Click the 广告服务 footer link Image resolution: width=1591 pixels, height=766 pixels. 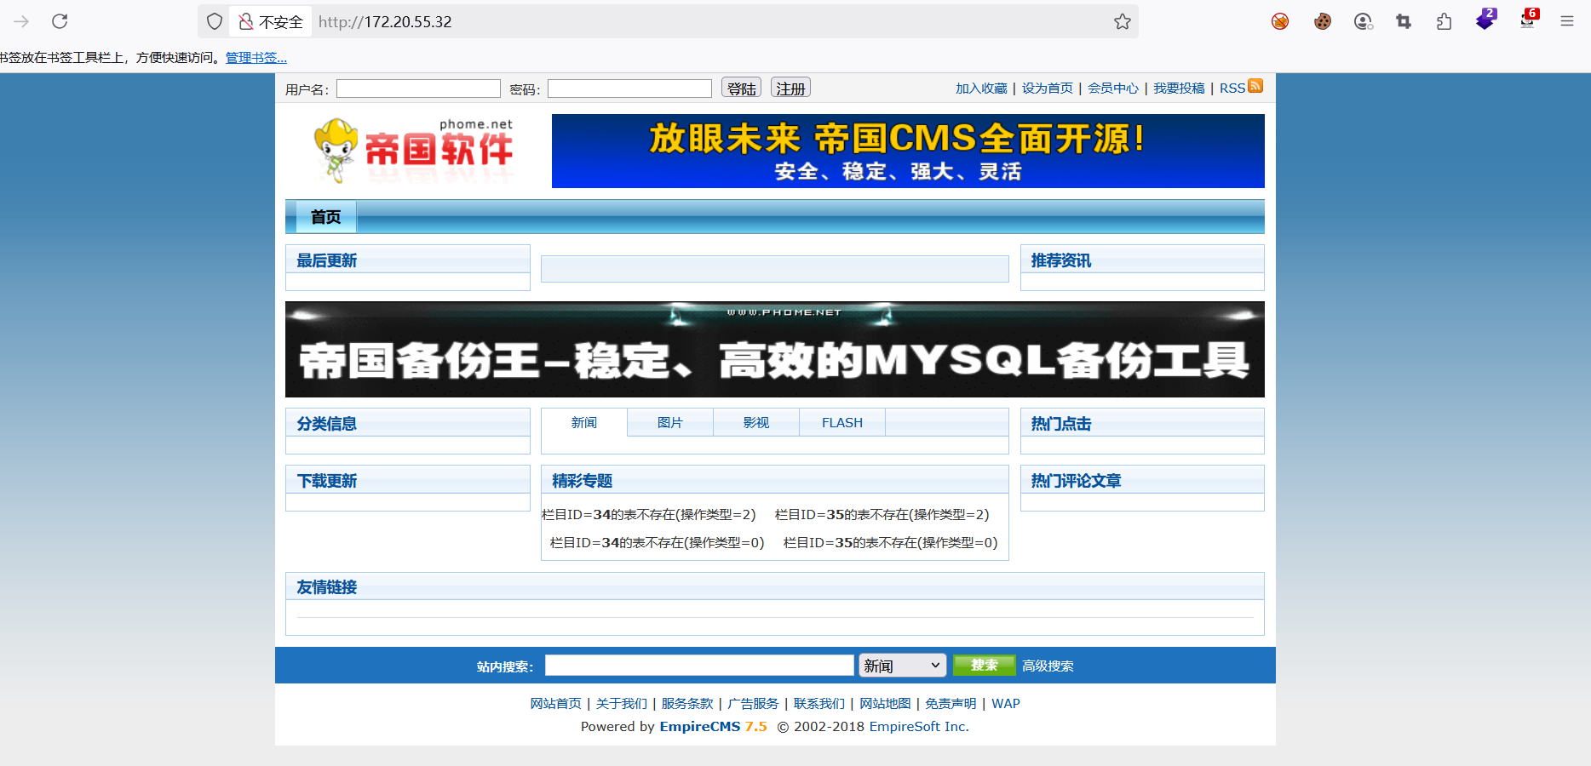[x=753, y=704]
